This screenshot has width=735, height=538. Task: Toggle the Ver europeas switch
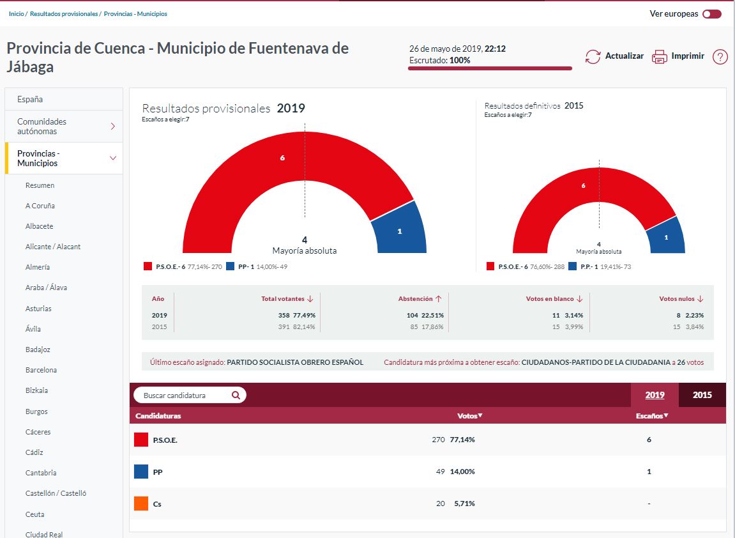coord(711,14)
